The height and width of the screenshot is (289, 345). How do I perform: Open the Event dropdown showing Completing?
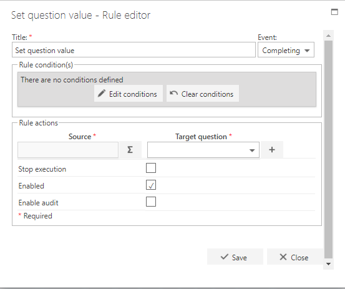tap(286, 50)
